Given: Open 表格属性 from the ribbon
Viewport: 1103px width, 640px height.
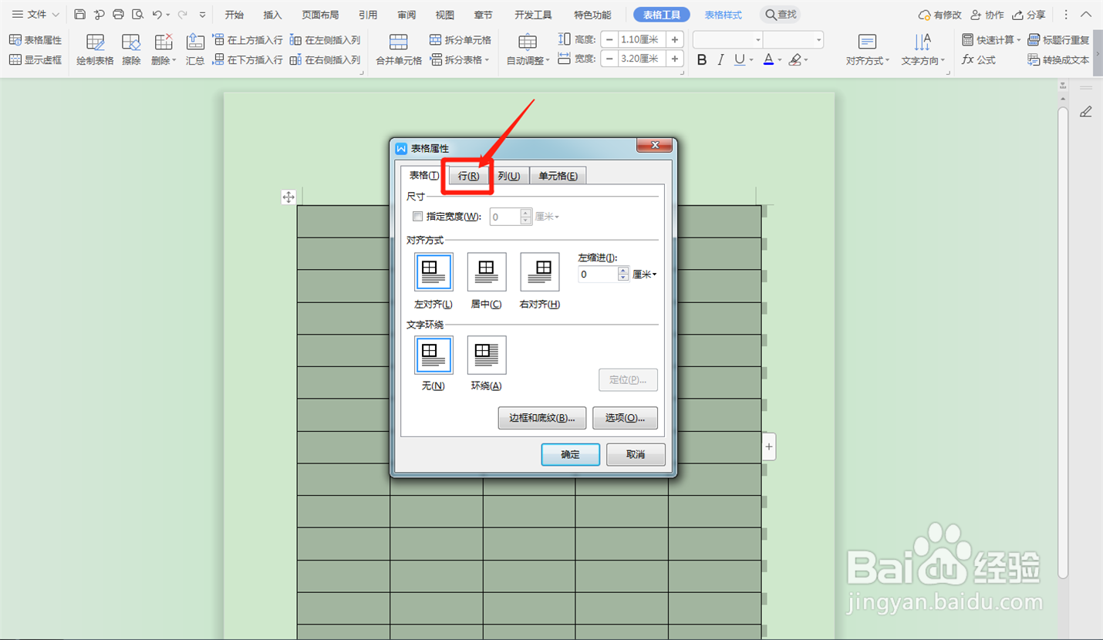Looking at the screenshot, I should click(35, 40).
